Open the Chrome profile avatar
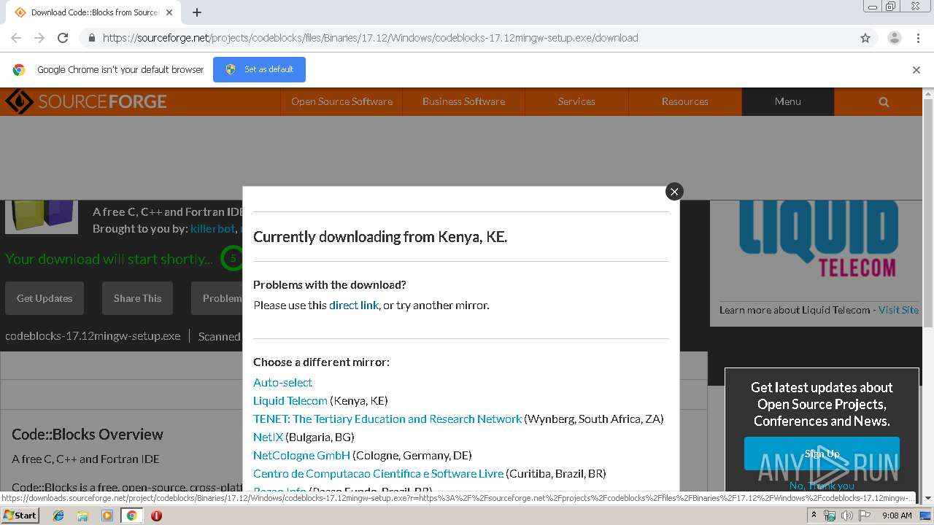The width and height of the screenshot is (934, 525). point(894,38)
